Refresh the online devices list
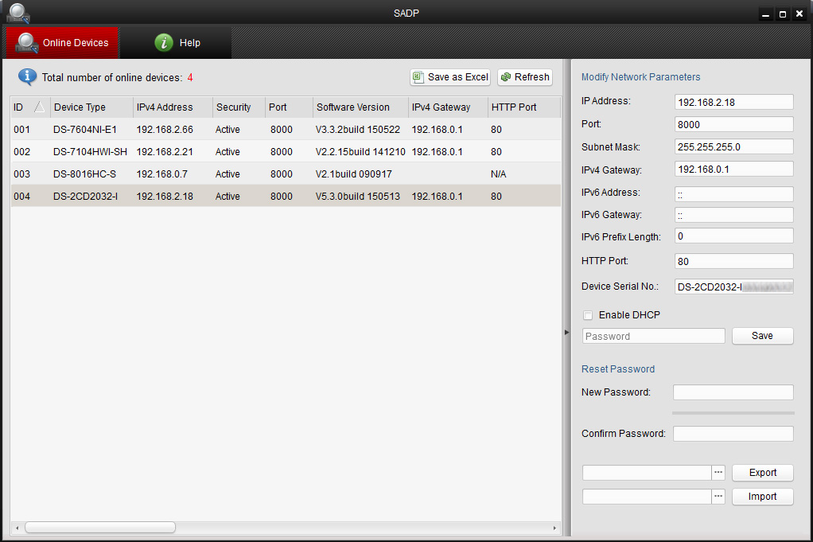The height and width of the screenshot is (542, 813). [525, 77]
